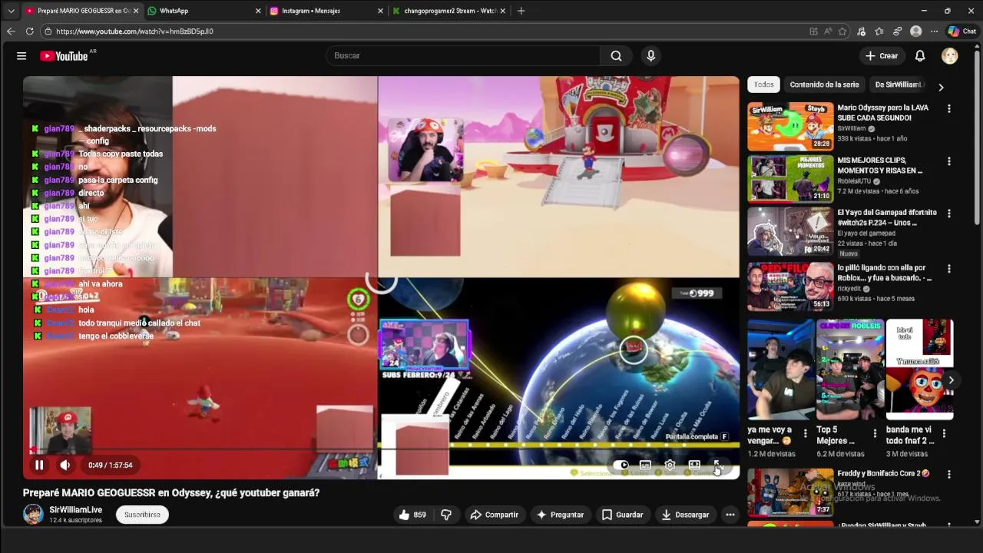Open options for ya me voy a vengar short
Screen dimensions: 983x553
pyautogui.click(x=805, y=433)
